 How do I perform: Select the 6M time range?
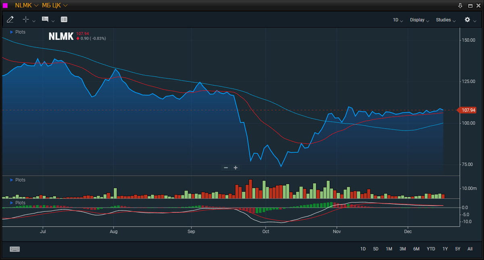click(x=416, y=249)
